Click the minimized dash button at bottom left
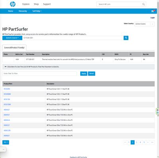159x158 pixels. [x=4, y=149]
